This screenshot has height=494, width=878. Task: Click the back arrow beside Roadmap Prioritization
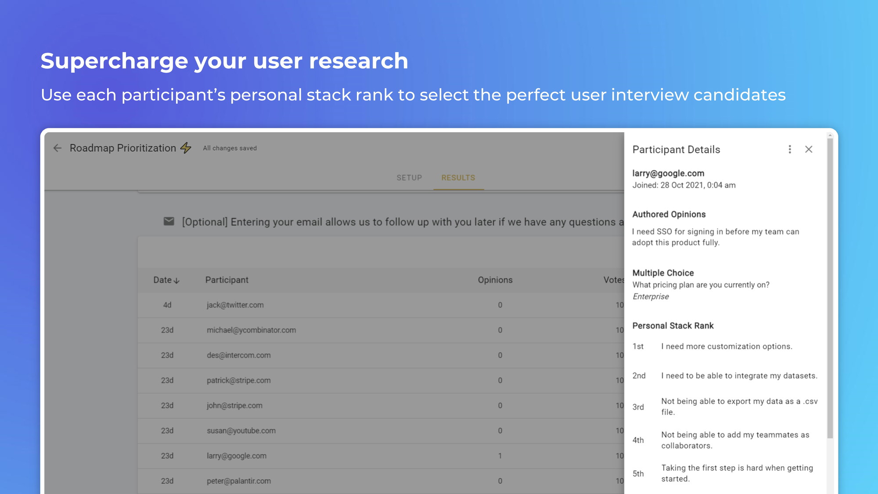click(x=58, y=148)
